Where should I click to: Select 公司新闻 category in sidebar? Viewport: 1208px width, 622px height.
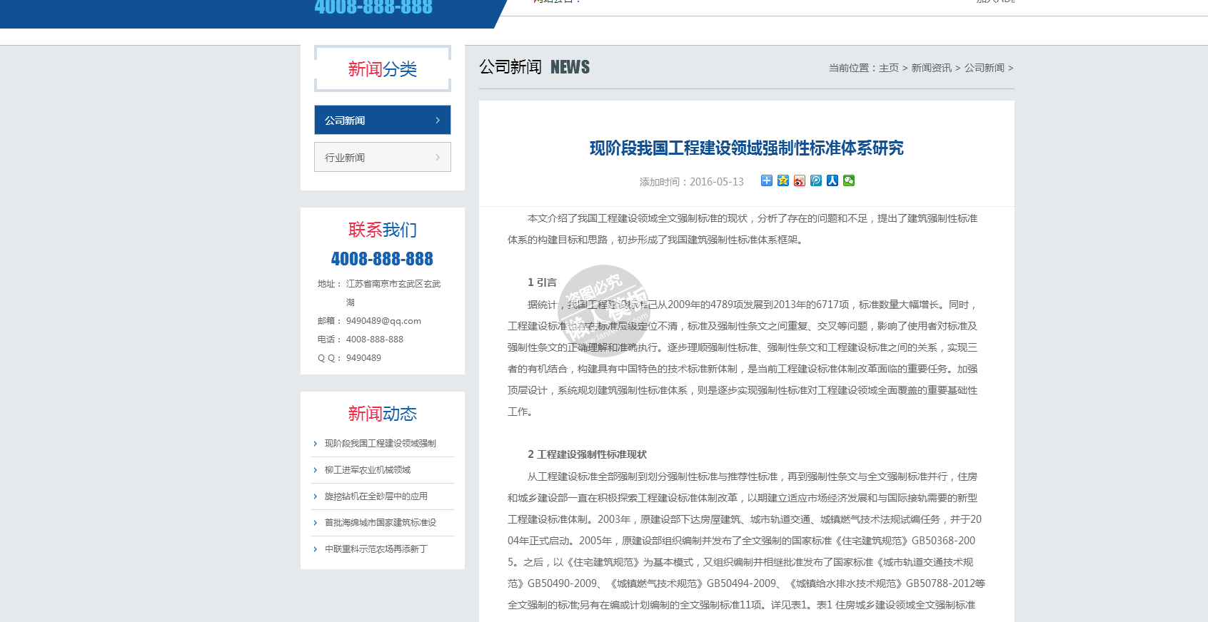pos(346,121)
